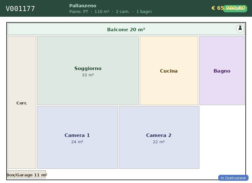This screenshot has width=252, height=183.
Task: Select the Corr. corridor strip
Action: 22,103
